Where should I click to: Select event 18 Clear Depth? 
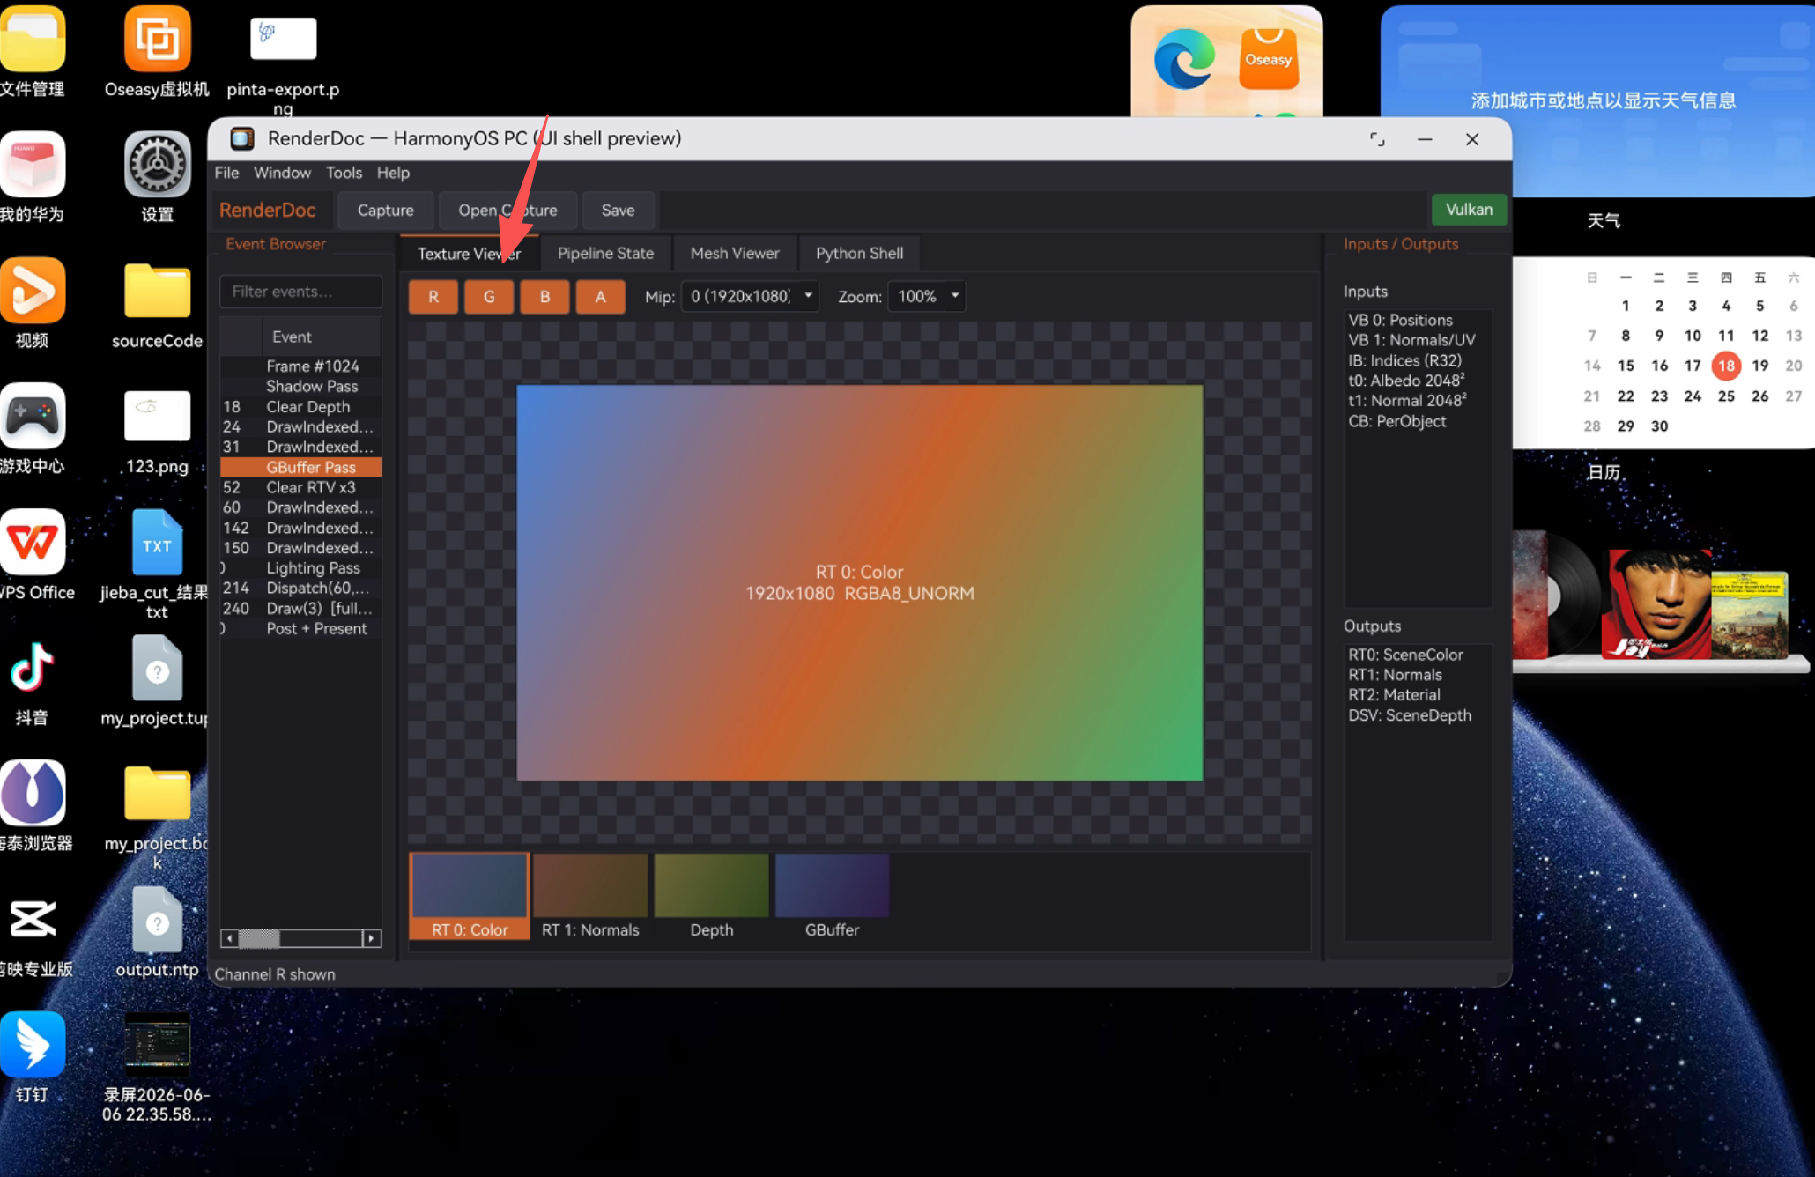(300, 406)
